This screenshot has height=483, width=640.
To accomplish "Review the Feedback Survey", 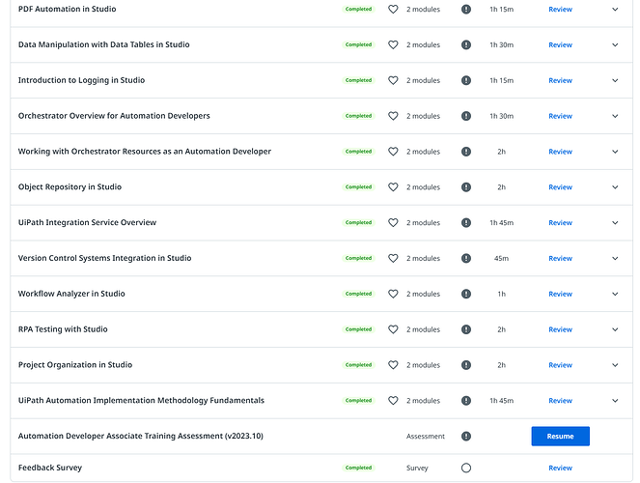I will 560,468.
